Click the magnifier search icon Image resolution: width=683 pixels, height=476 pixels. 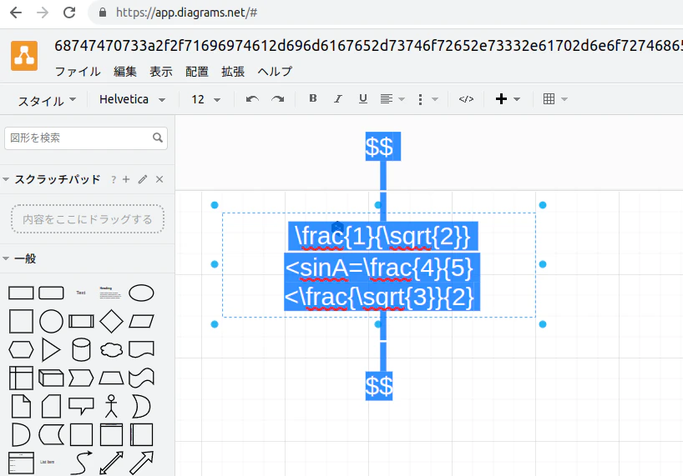[x=158, y=138]
